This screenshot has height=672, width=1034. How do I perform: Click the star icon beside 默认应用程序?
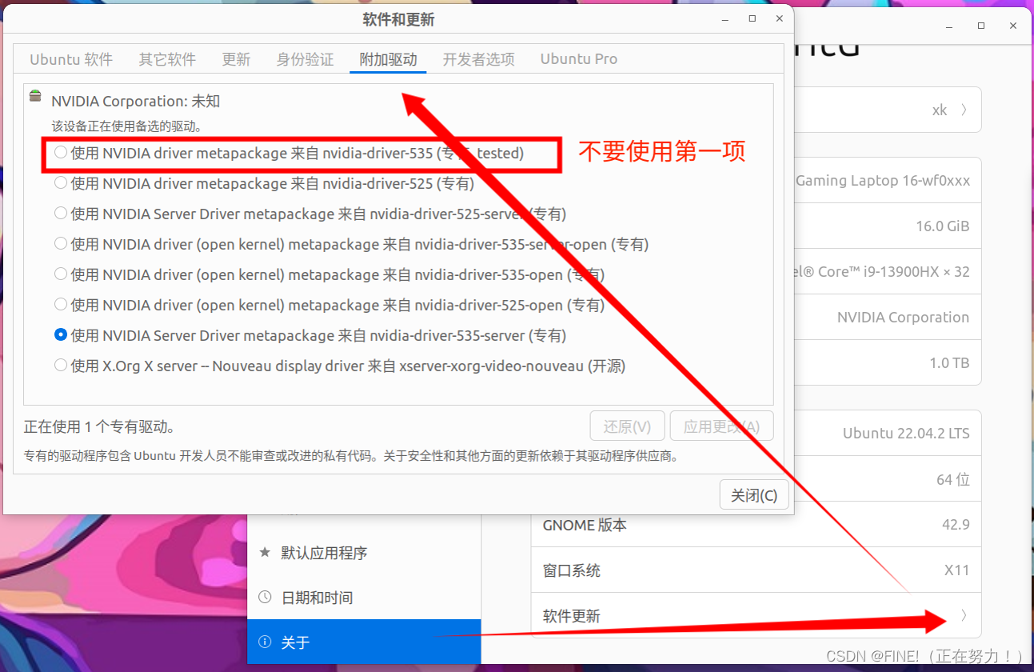[x=265, y=552]
